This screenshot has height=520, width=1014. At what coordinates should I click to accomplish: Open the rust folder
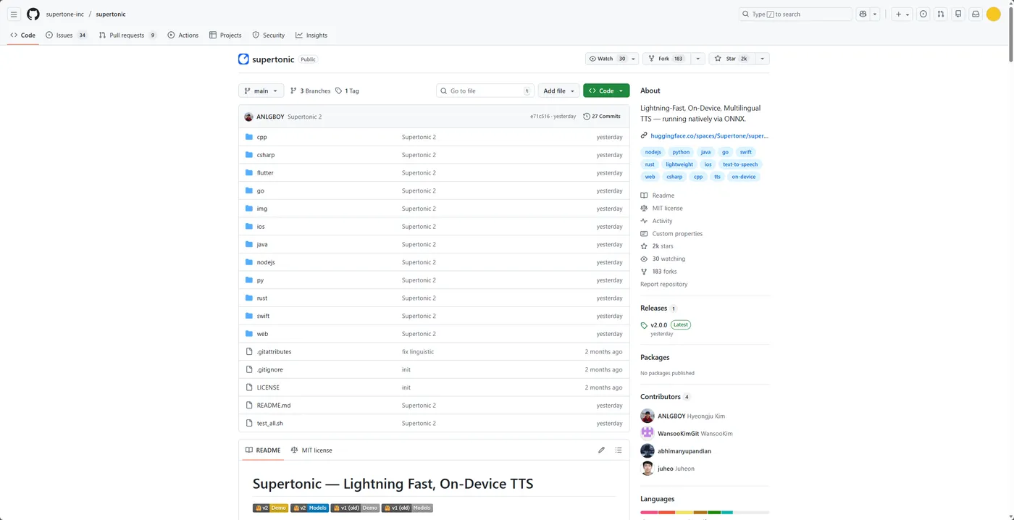(262, 298)
